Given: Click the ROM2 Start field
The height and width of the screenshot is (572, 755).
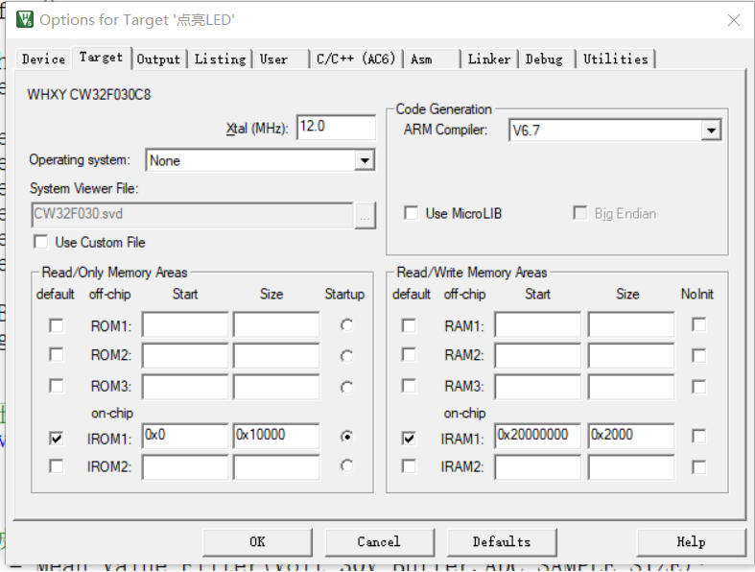Looking at the screenshot, I should (185, 356).
